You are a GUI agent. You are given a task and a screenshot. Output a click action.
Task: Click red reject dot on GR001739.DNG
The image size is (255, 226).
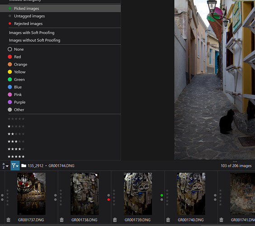(109, 199)
